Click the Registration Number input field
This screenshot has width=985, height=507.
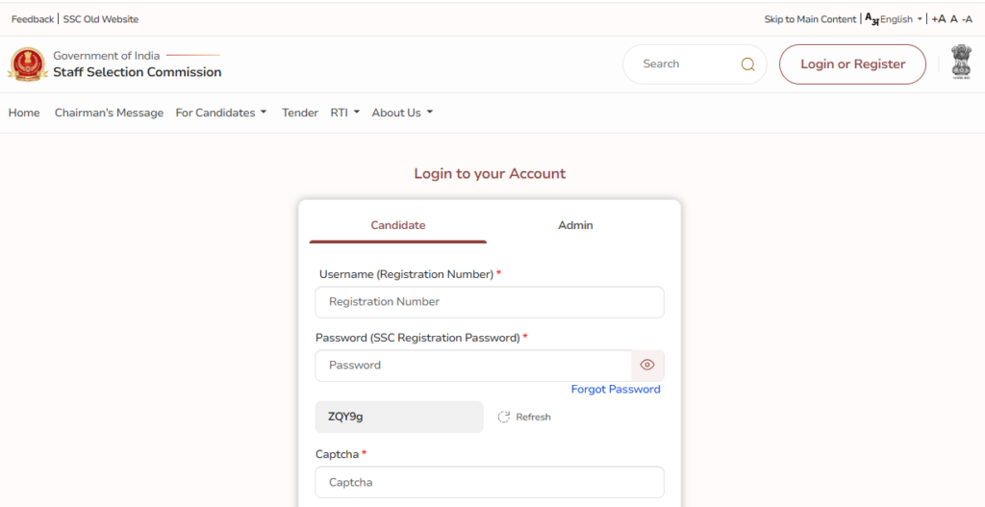[x=489, y=302]
